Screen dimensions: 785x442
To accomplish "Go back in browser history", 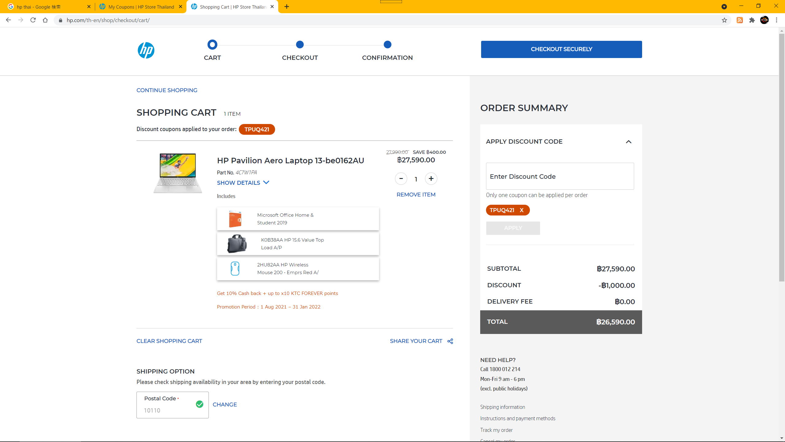I will (9, 20).
